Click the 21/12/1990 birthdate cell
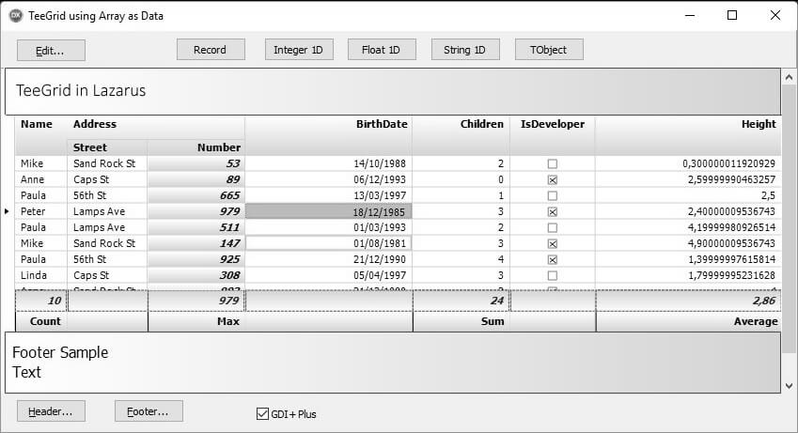This screenshot has height=433, width=798. pyautogui.click(x=329, y=259)
